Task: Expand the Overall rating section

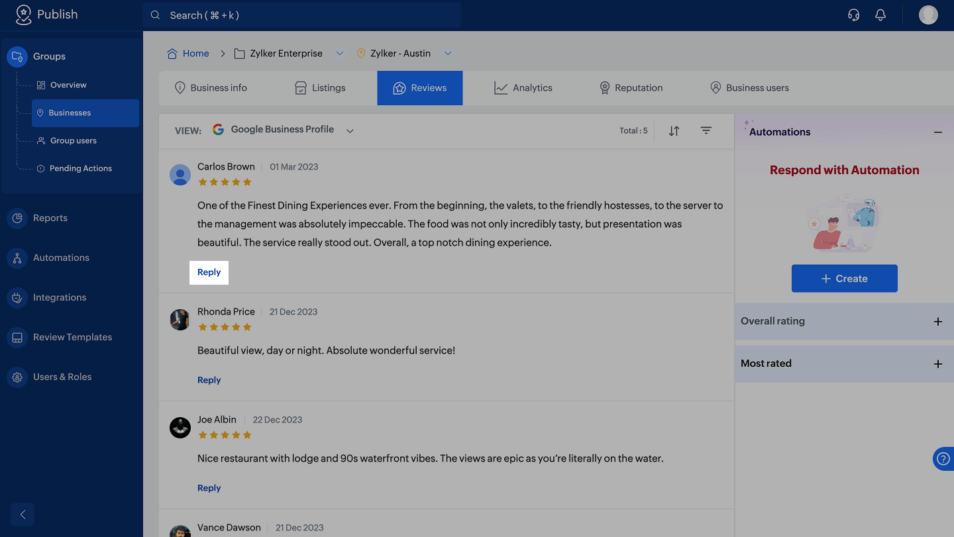Action: pos(937,322)
